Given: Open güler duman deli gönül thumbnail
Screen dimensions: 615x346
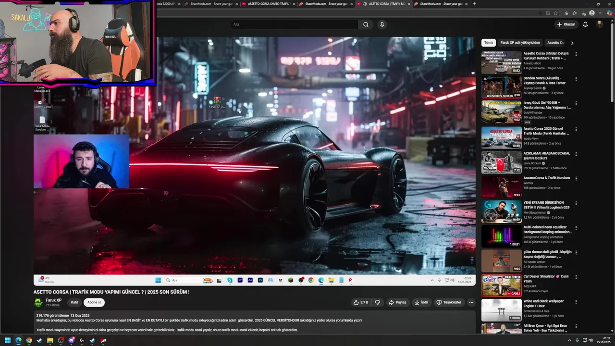Looking at the screenshot, I should (502, 261).
